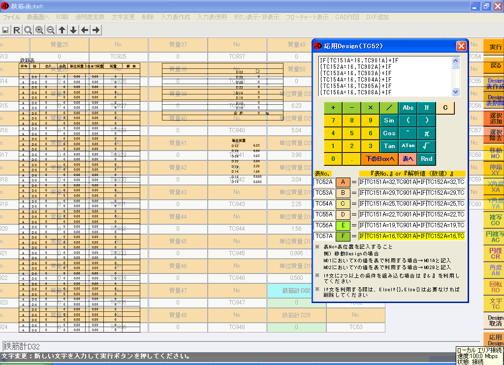Click the zoom out magnifier icon
This screenshot has height=365, width=504.
point(51,30)
